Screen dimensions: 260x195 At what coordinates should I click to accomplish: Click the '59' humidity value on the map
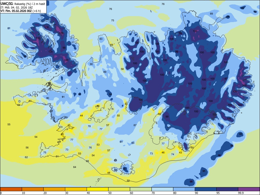click(112, 45)
